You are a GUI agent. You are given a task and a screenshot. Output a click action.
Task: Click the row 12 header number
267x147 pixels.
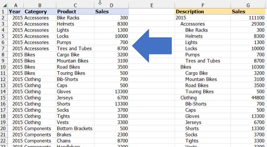pos(4,79)
